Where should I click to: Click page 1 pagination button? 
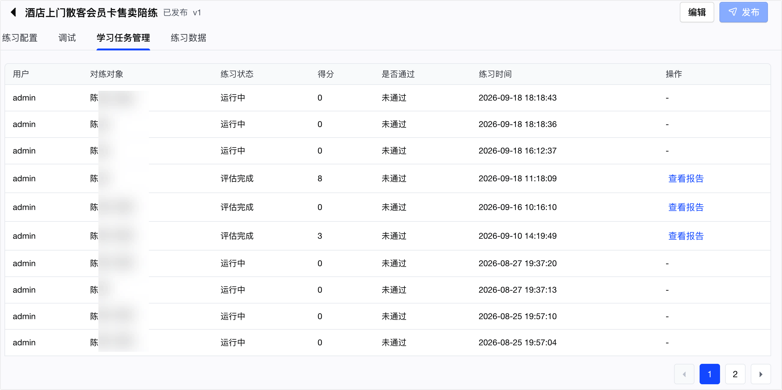coord(710,374)
